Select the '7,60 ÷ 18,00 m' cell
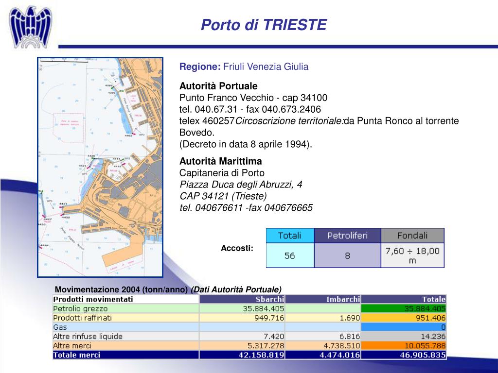The width and height of the screenshot is (498, 373). (412, 255)
